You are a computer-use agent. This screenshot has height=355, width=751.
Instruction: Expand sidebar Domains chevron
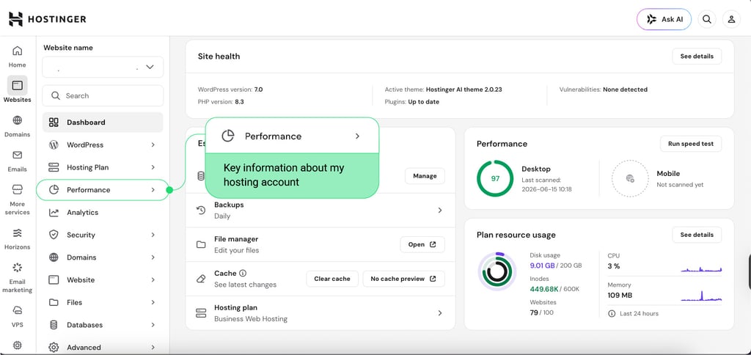(x=153, y=257)
